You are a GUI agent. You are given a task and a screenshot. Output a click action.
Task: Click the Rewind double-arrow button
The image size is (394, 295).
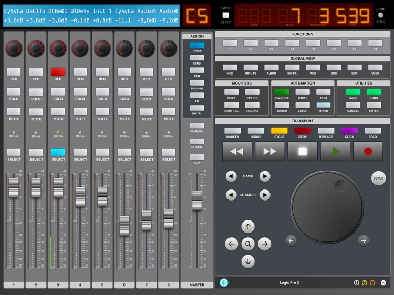tap(237, 151)
